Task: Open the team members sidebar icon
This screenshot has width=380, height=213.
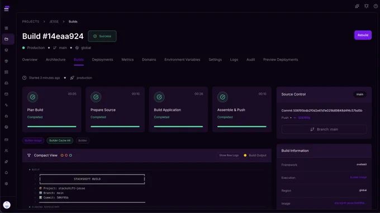Action: pos(7,151)
